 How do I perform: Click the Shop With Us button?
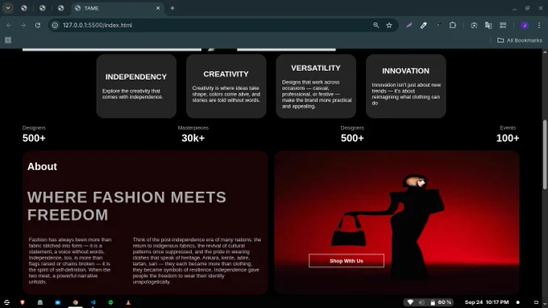[x=347, y=260]
